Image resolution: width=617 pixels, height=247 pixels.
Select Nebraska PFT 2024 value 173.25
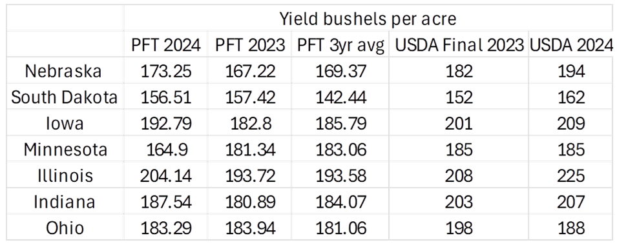point(166,71)
